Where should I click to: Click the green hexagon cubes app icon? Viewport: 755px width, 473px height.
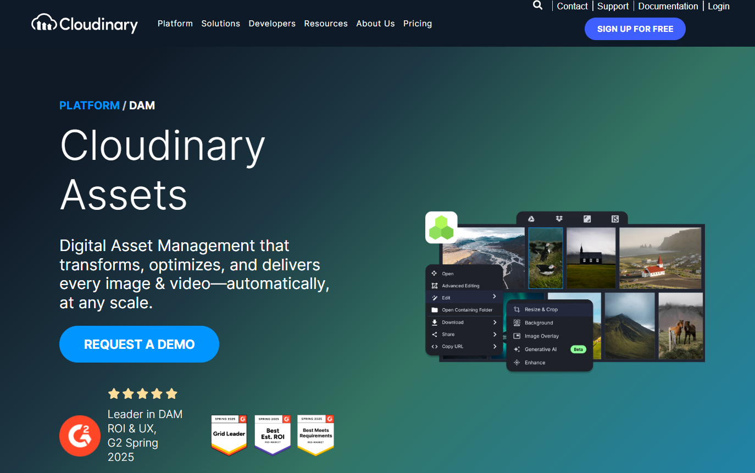[441, 227]
